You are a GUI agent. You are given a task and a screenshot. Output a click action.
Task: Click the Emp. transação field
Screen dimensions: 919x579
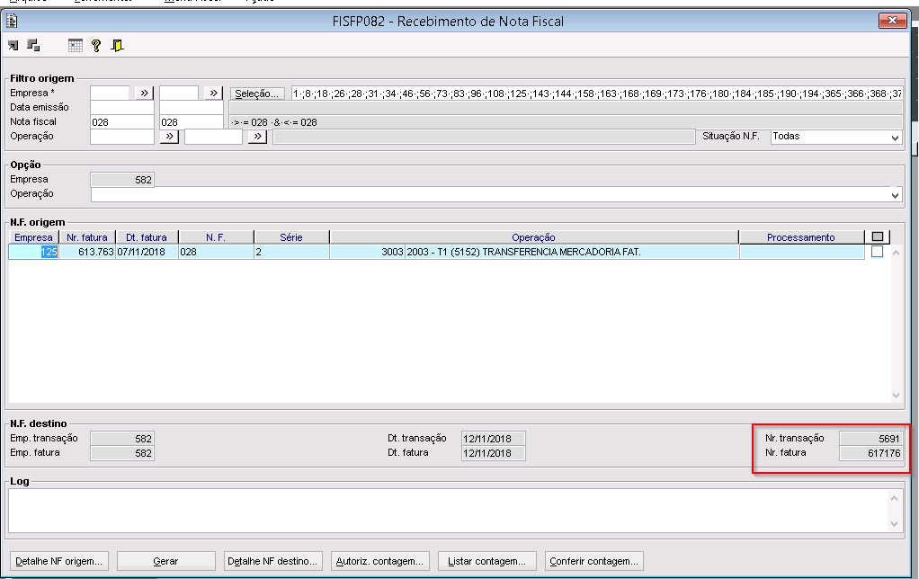[x=122, y=439]
